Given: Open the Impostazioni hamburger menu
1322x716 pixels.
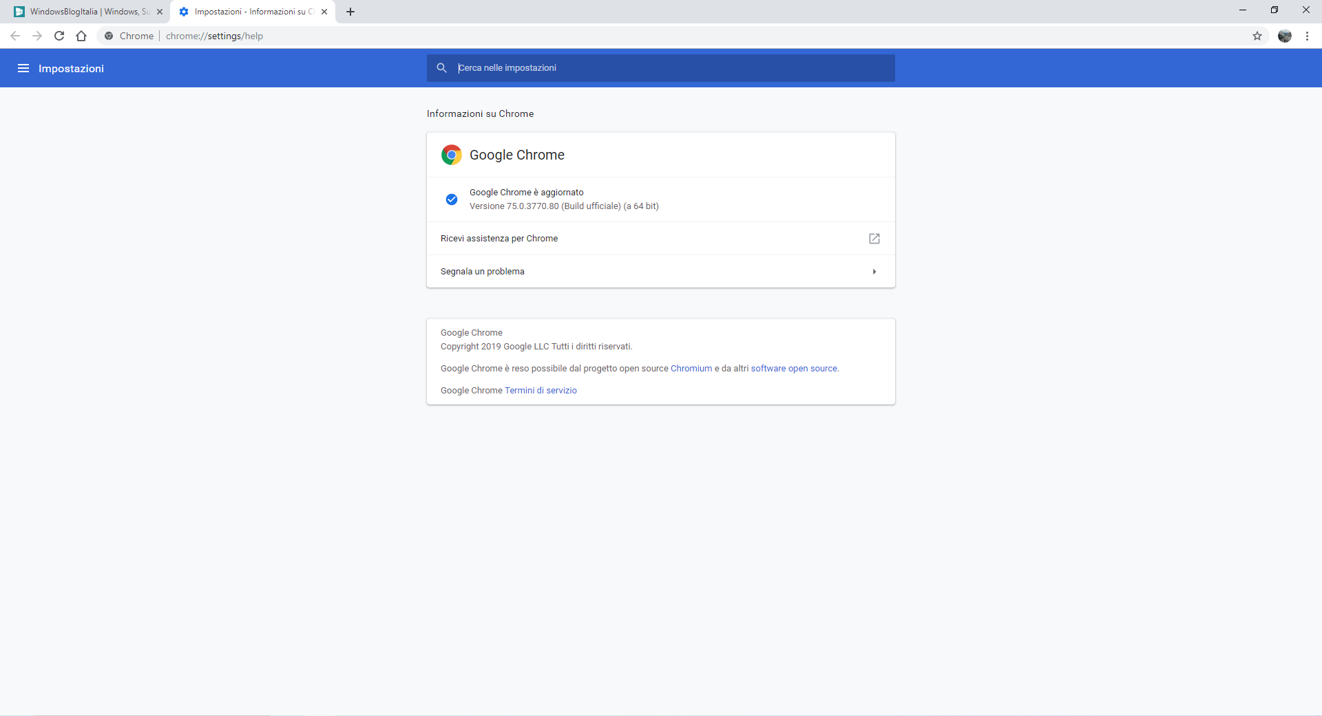Looking at the screenshot, I should coord(23,68).
